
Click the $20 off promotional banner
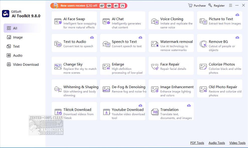coord(89,5)
